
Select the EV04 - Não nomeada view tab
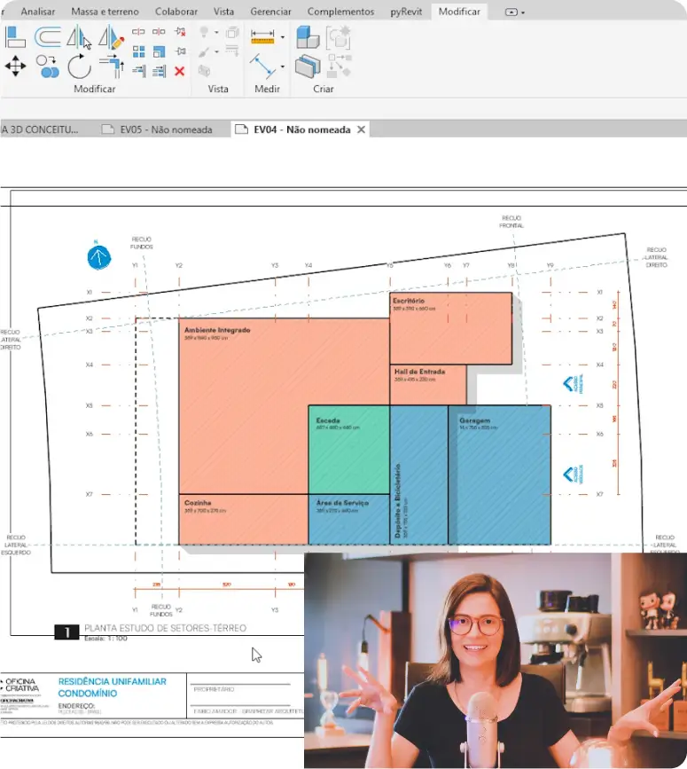click(x=302, y=129)
